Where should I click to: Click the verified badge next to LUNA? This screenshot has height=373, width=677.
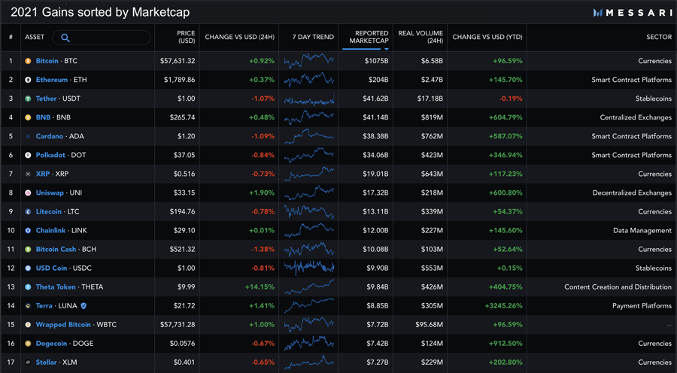(83, 305)
